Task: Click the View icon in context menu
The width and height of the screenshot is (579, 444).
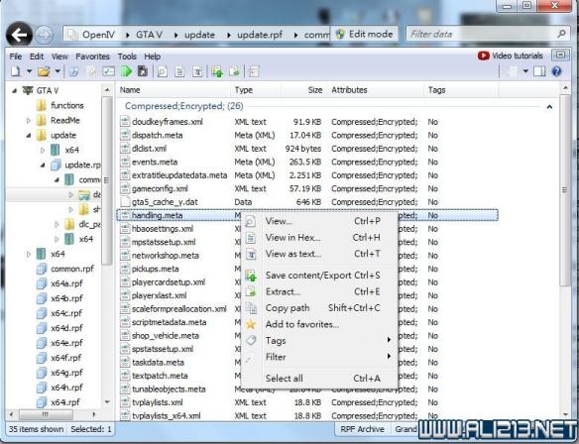Action: [x=251, y=221]
